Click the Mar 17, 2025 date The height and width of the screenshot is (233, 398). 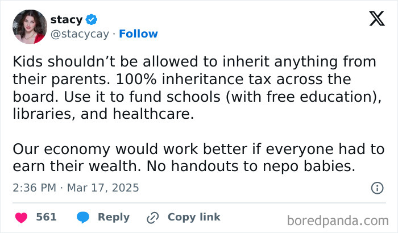104,188
